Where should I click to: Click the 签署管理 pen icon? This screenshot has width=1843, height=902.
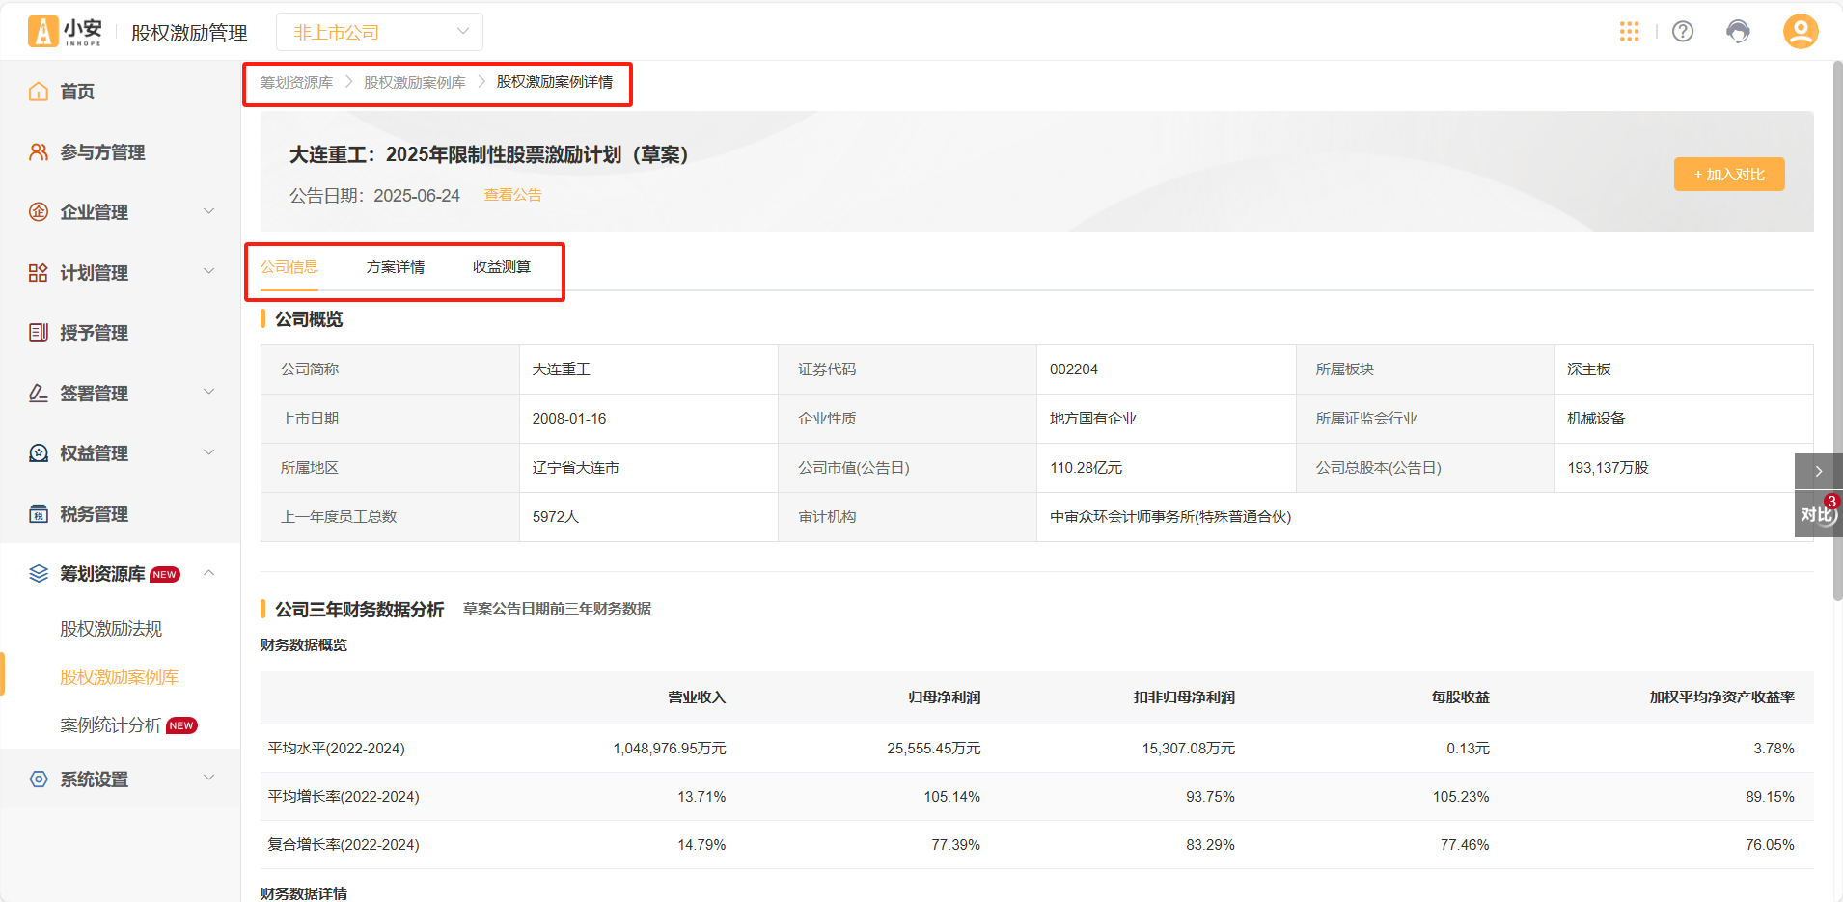click(x=39, y=394)
